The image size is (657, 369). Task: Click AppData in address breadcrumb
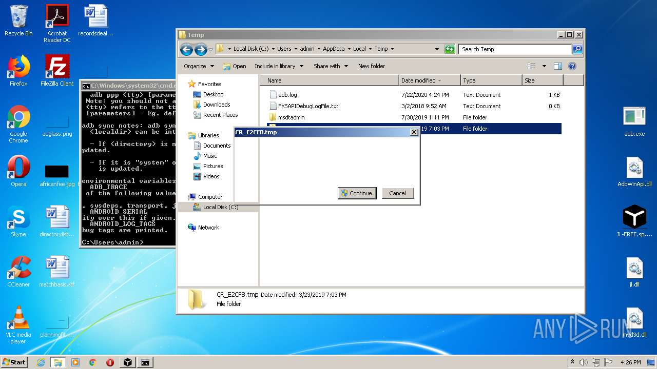pos(334,49)
